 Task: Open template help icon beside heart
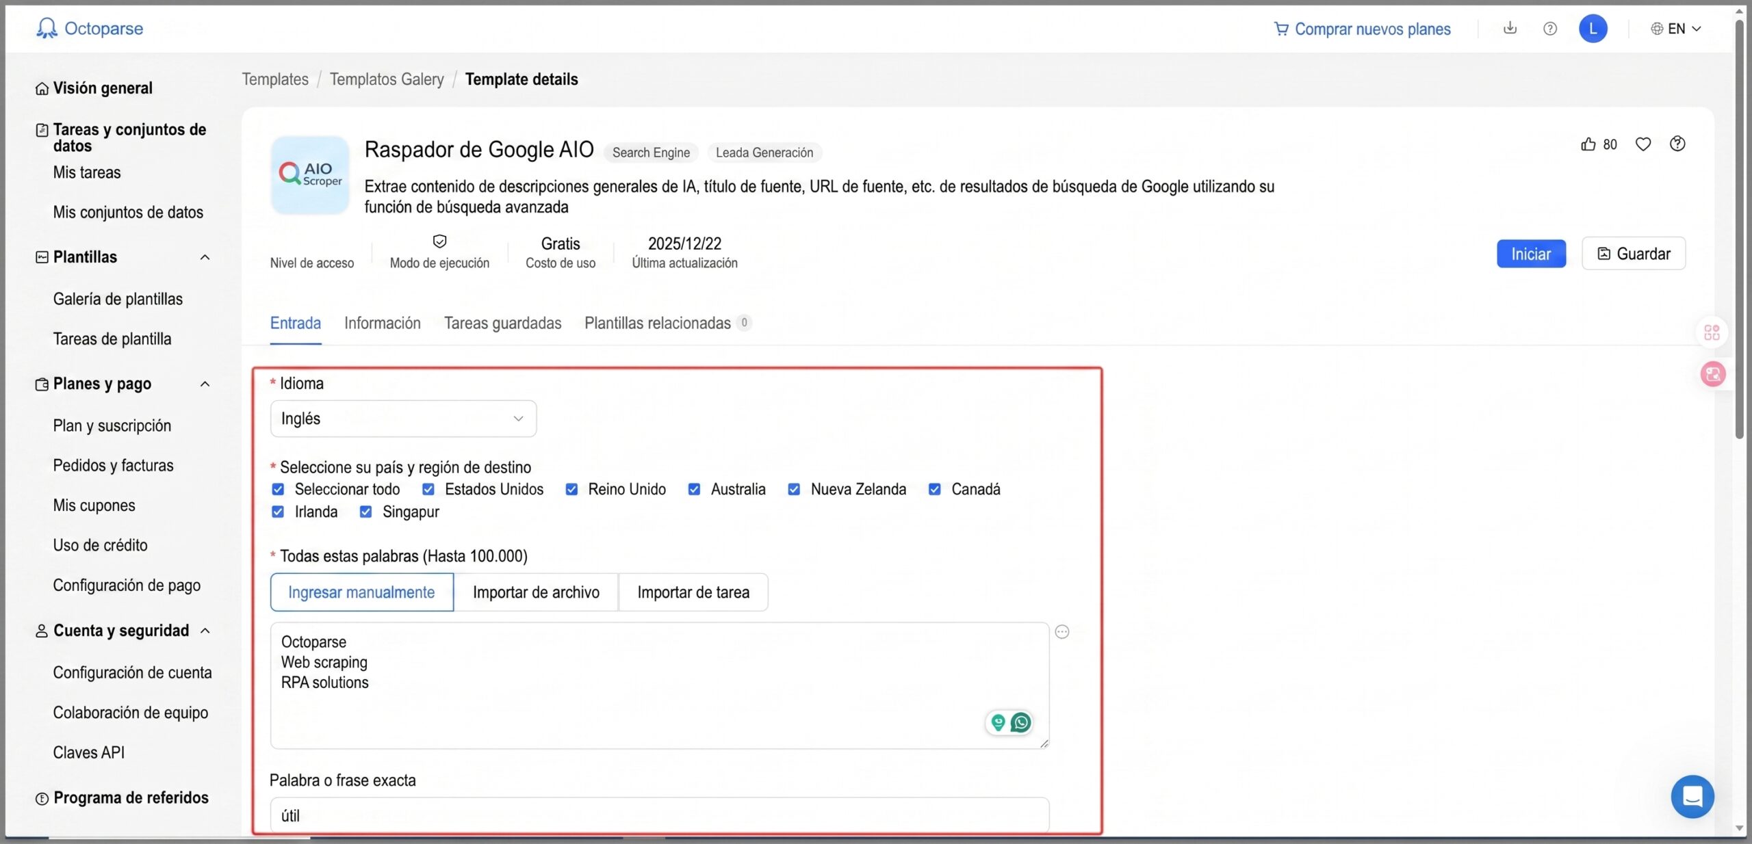[1677, 144]
